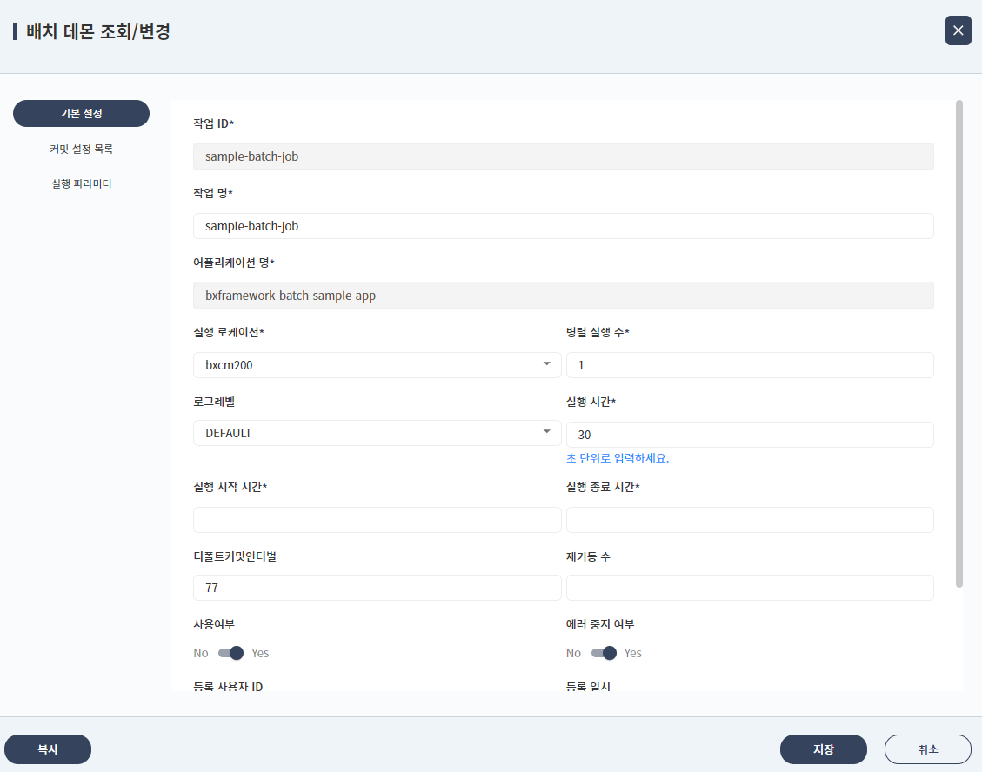
Task: Open the 실행 파라미터 section
Action: [x=81, y=183]
